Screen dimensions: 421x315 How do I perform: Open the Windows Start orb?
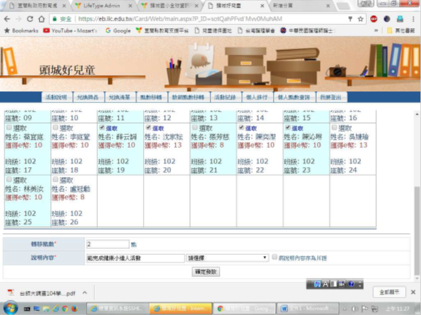[x=10, y=308]
